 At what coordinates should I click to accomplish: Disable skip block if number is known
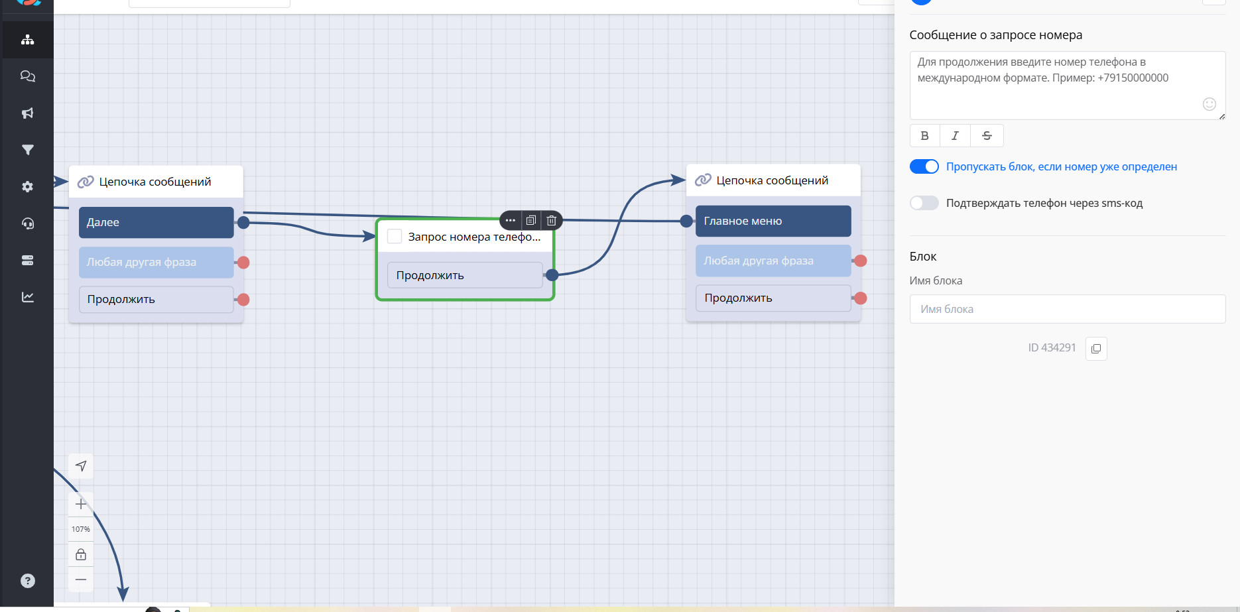click(x=924, y=166)
